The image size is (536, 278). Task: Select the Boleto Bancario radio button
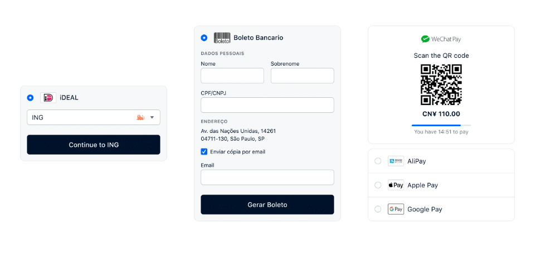pos(204,38)
